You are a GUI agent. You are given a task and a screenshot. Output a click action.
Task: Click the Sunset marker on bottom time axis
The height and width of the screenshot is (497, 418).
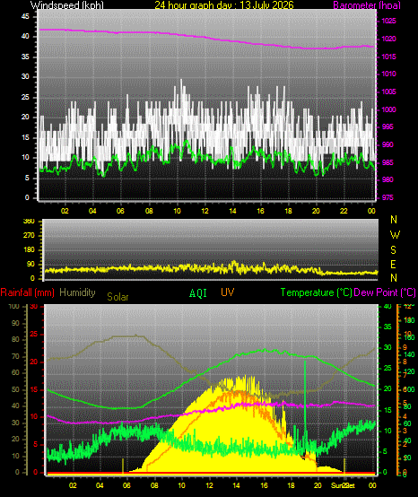point(344,485)
